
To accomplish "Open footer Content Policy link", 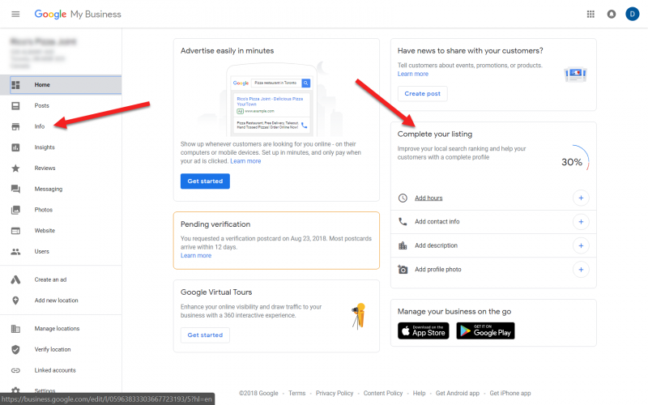I will (x=382, y=393).
